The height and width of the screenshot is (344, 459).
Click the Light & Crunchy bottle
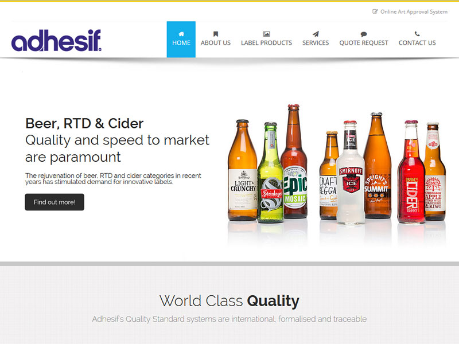(x=242, y=170)
